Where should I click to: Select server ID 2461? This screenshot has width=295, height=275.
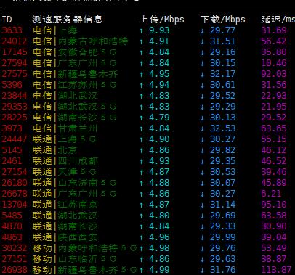pos(12,161)
